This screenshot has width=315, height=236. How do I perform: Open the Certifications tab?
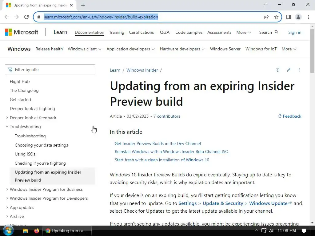pos(142,32)
